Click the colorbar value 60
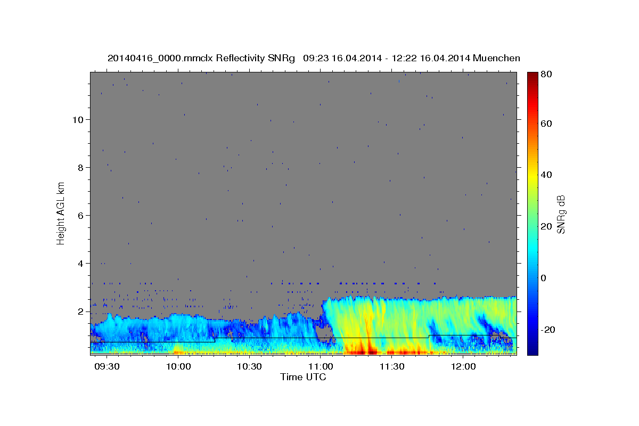Image resolution: width=639 pixels, height=426 pixels. tap(546, 124)
